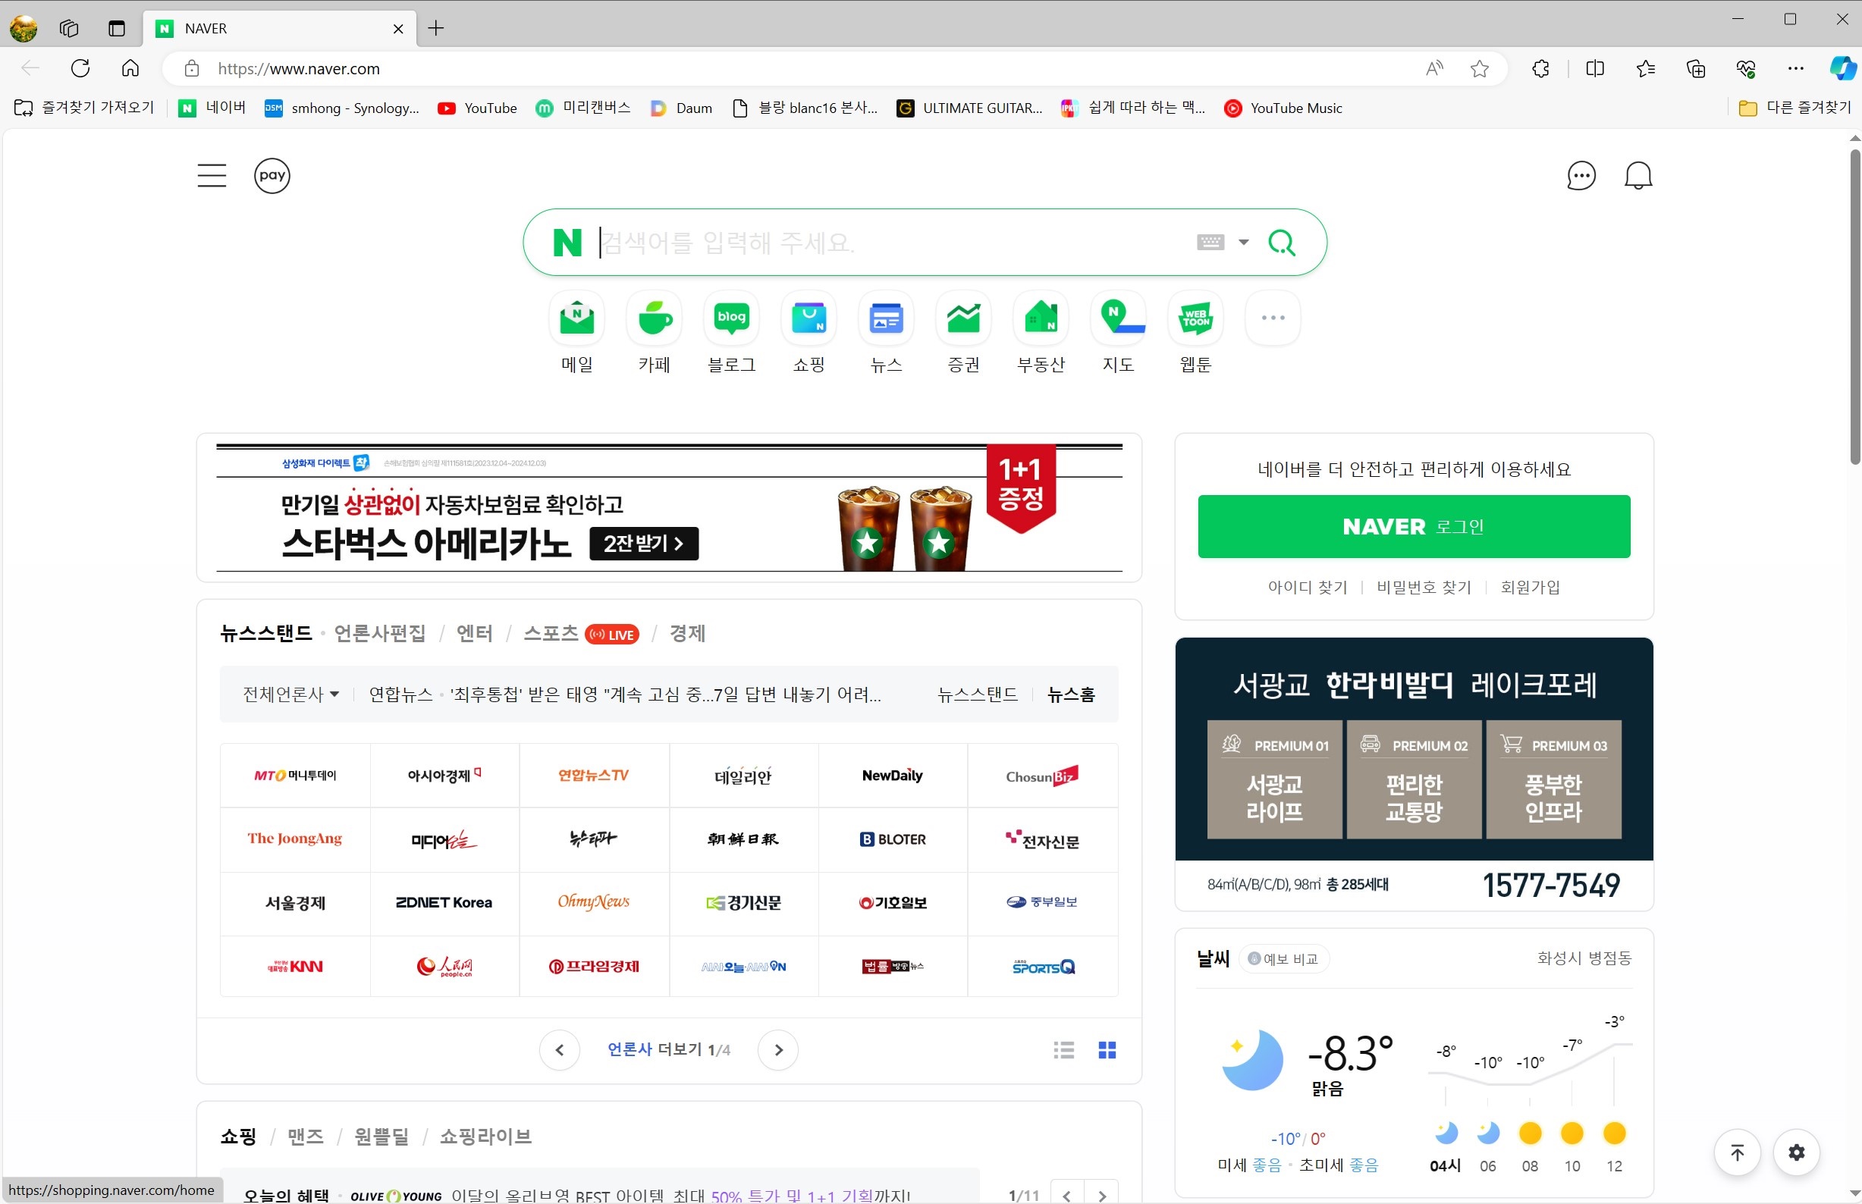Viewport: 1862px width, 1204px height.
Task: Switch to the 맨즈 shopping tab
Action: tap(305, 1137)
